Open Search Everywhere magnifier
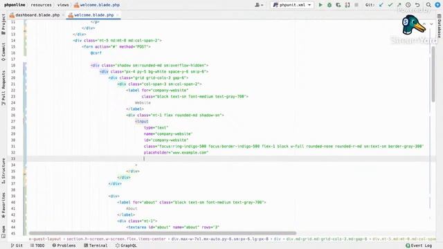Screen dimensions: 443x249 [428, 5]
